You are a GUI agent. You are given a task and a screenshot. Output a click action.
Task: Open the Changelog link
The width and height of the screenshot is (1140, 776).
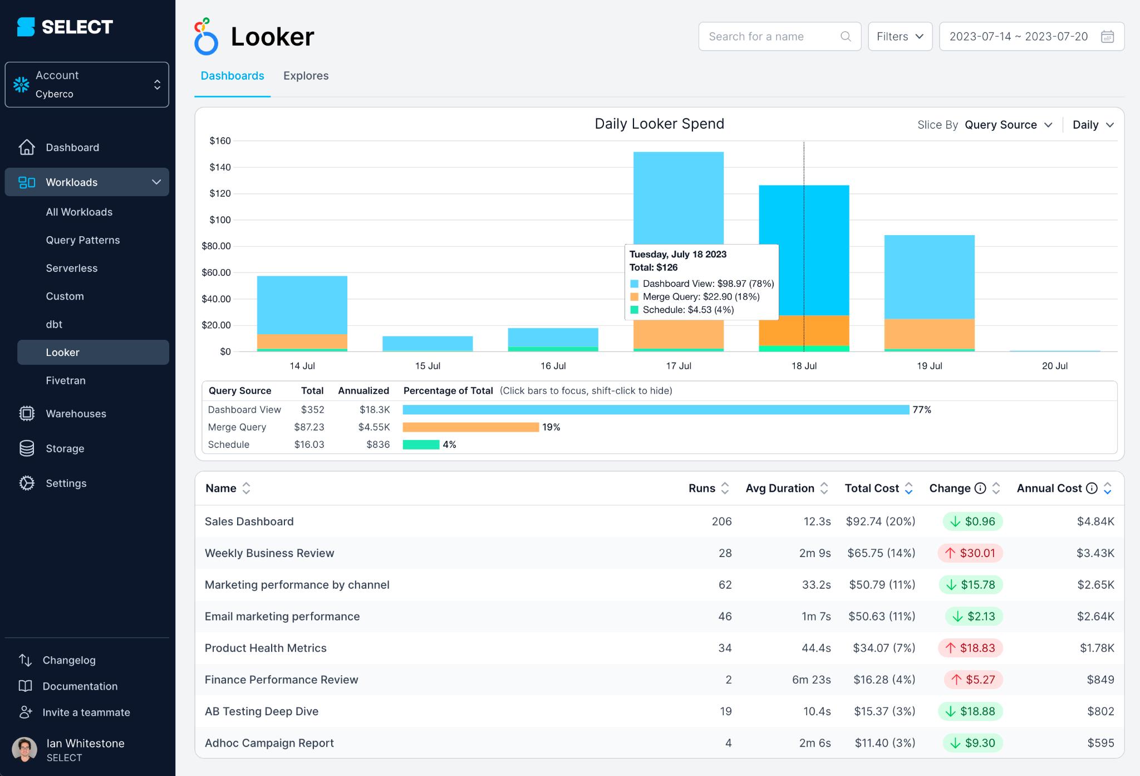(x=69, y=660)
